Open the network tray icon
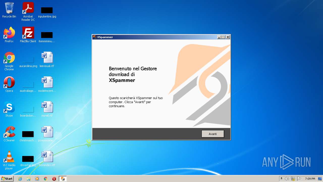Image resolution: width=323 pixels, height=182 pixels. point(293,179)
